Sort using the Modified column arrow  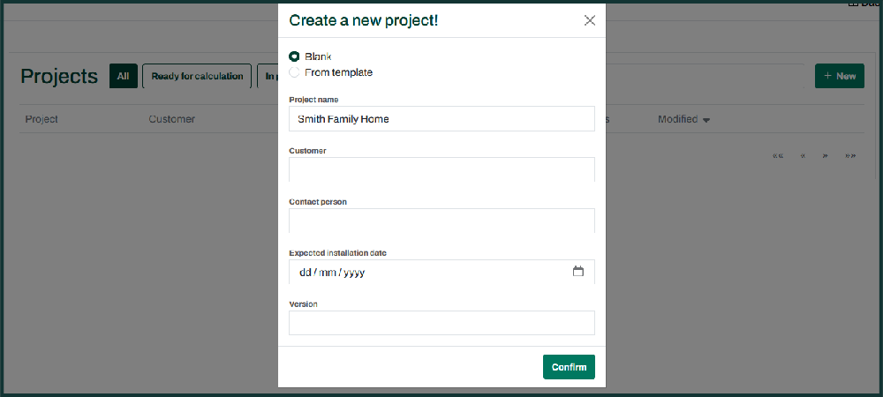(x=706, y=120)
